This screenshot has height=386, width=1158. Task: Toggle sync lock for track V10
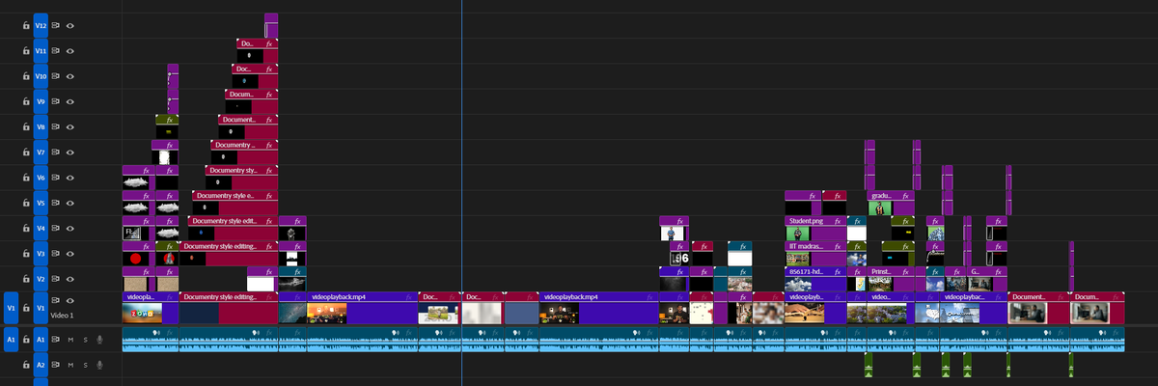56,76
